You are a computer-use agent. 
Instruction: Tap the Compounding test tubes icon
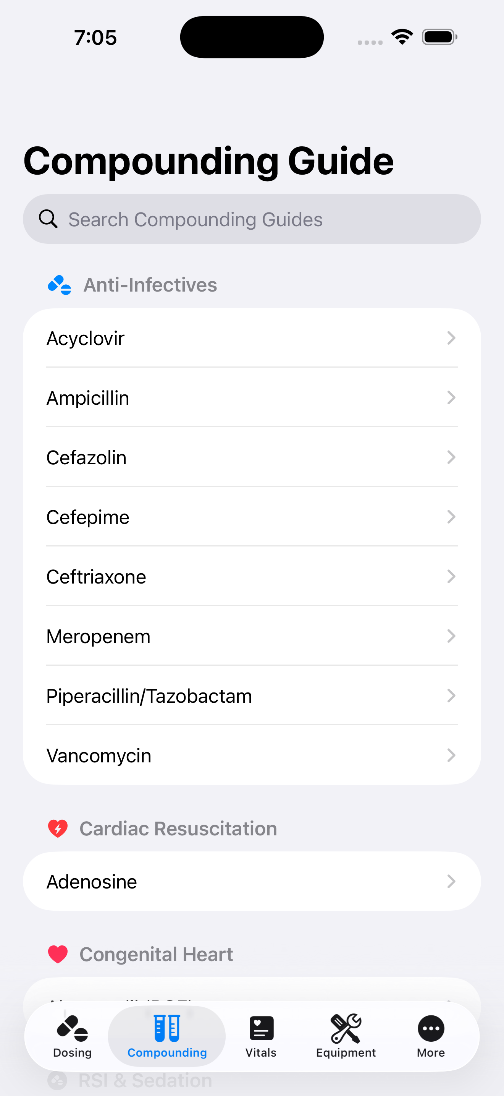167,1028
